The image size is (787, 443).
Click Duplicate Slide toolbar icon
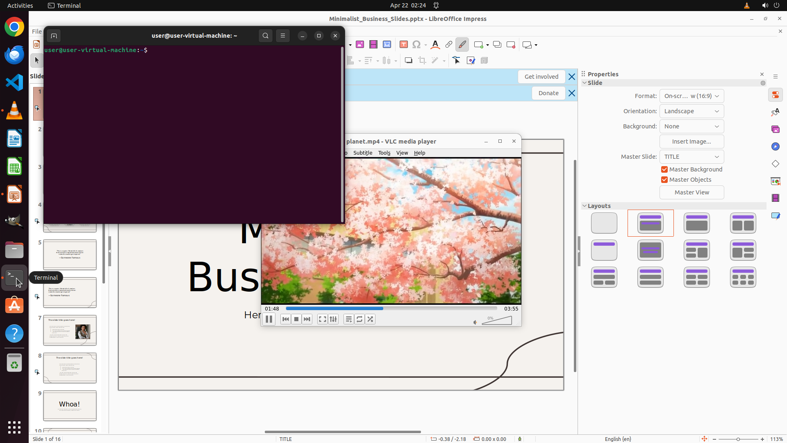(497, 45)
